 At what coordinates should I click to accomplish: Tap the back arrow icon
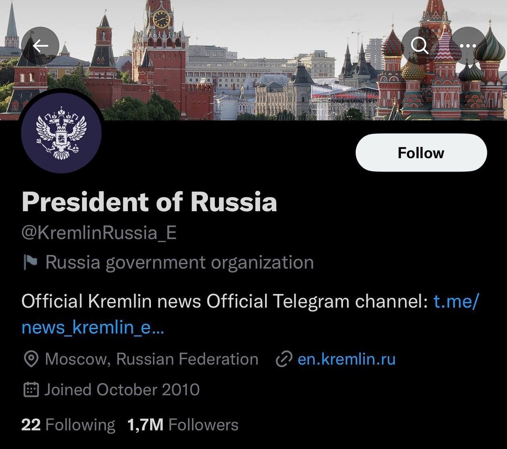(40, 46)
